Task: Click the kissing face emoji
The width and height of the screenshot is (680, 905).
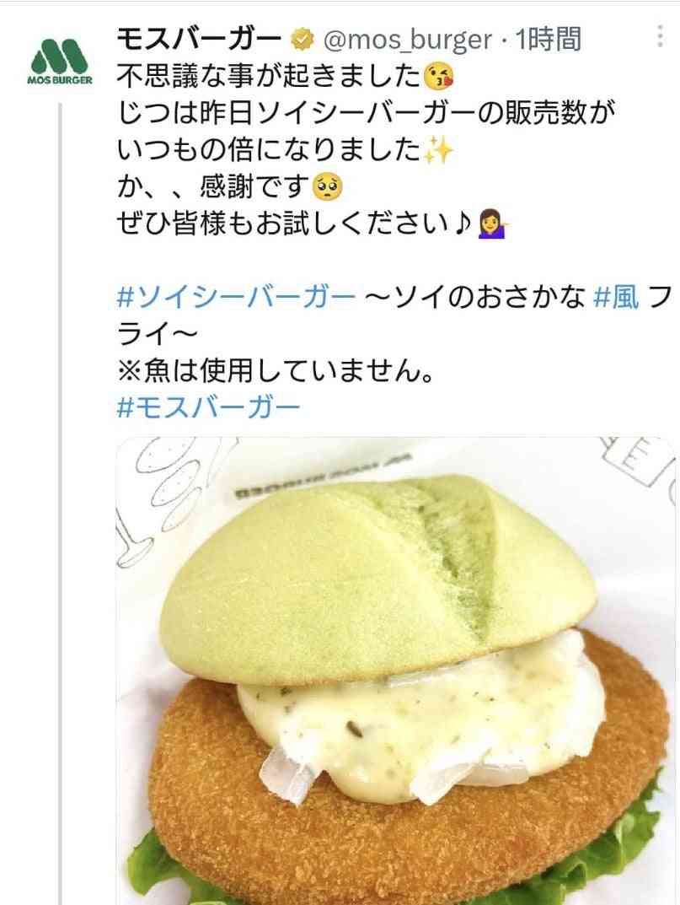Action: 438,77
